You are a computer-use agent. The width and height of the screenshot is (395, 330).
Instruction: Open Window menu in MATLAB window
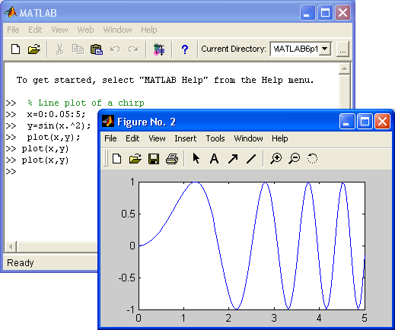117,30
